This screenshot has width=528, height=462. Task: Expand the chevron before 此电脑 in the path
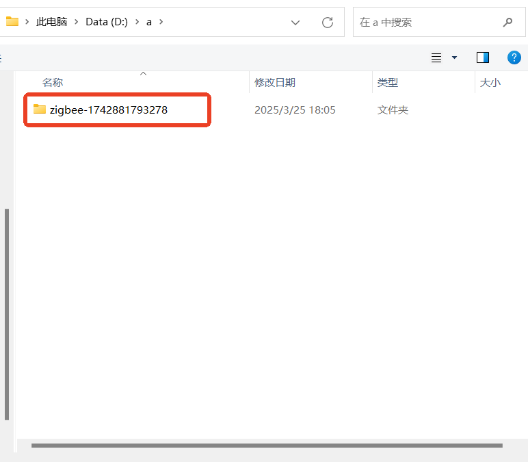[27, 22]
